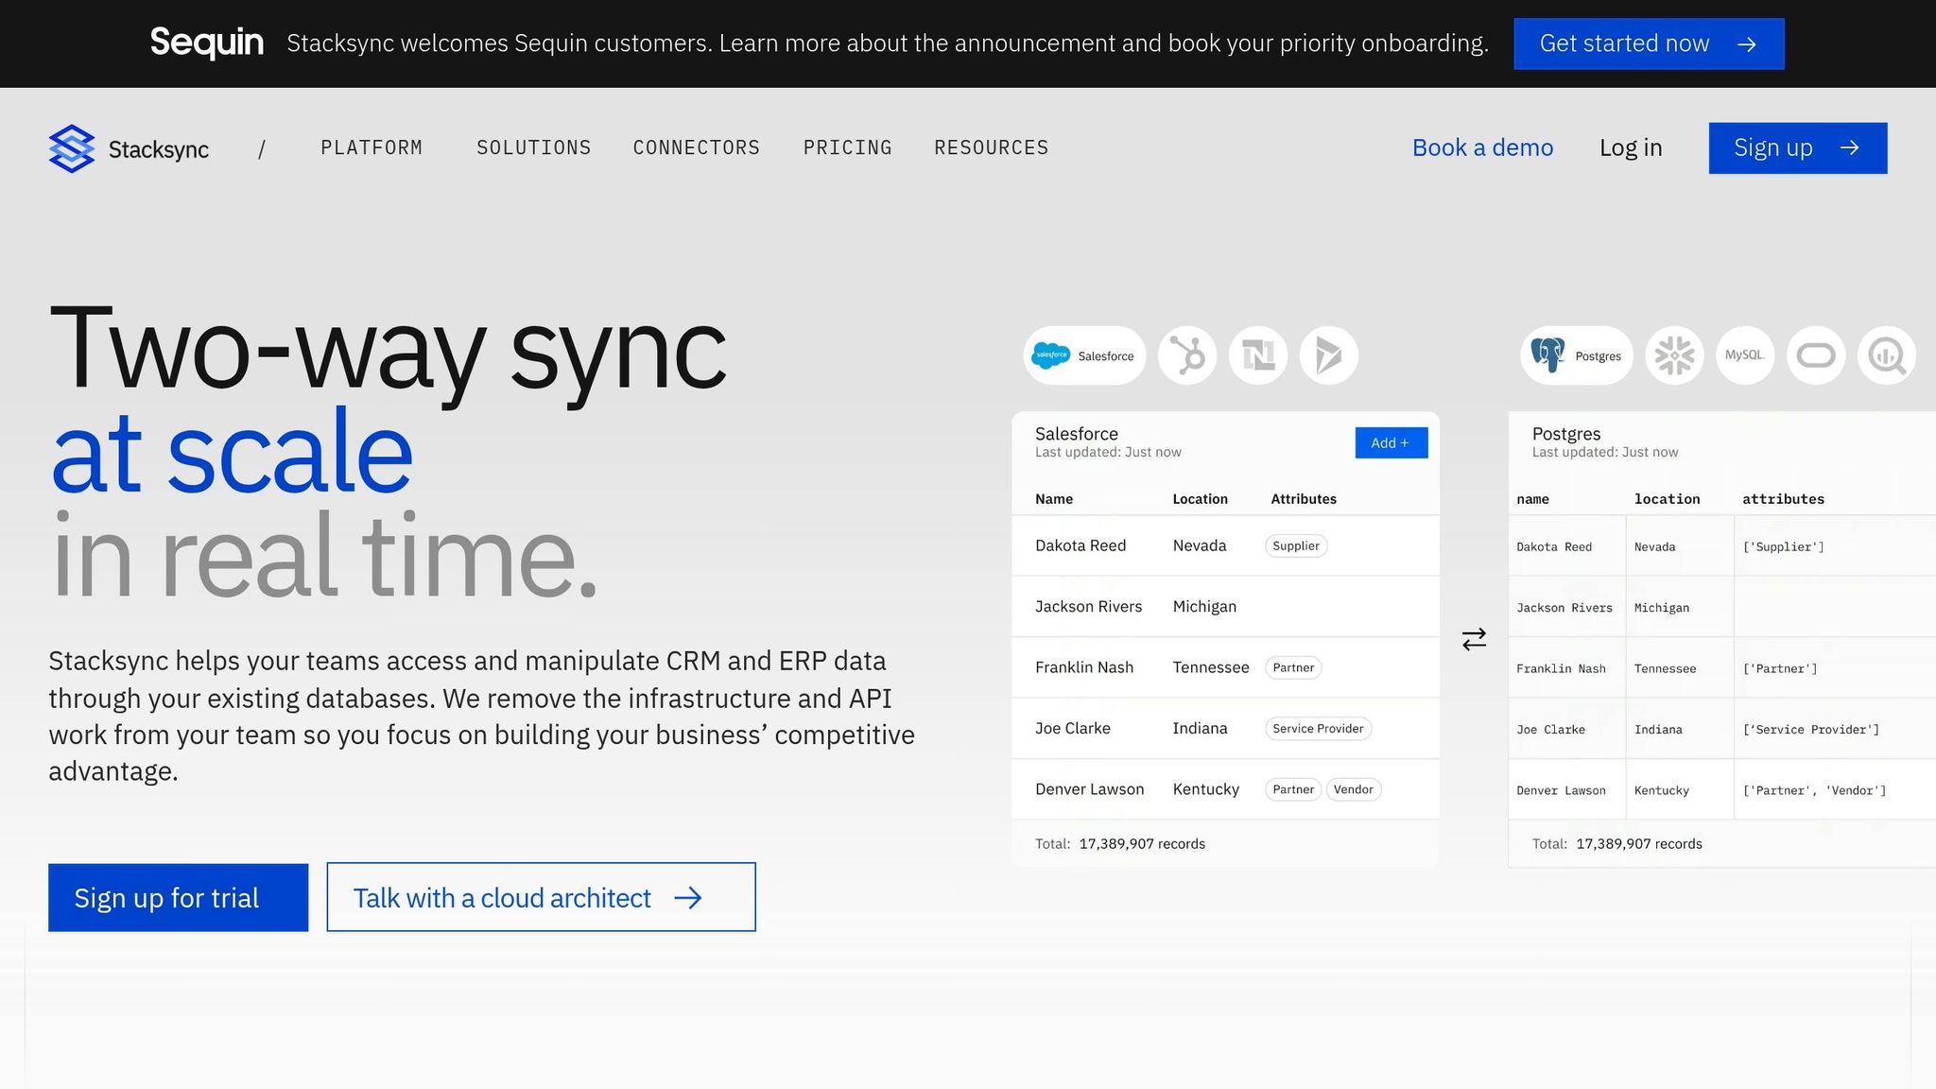Select the BigQuery connector icon

pyautogui.click(x=1887, y=355)
